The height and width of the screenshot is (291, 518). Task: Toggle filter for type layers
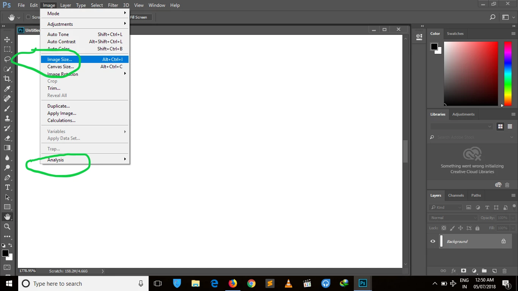click(487, 208)
